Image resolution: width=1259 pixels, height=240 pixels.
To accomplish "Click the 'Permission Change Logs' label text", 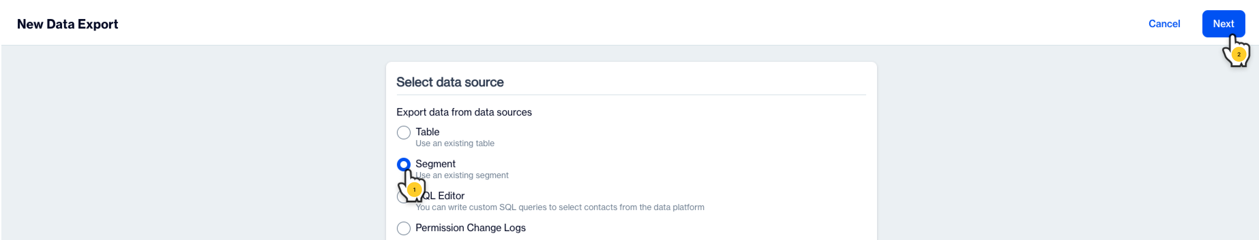I will tap(470, 228).
